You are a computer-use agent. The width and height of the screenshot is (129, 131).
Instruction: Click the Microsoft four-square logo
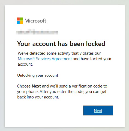20,21
